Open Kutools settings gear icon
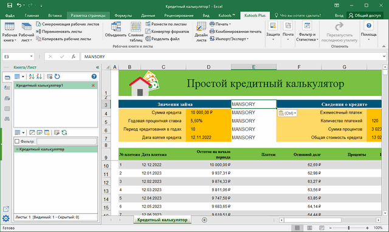Image resolution: width=389 pixels, height=232 pixels. (x=6, y=218)
